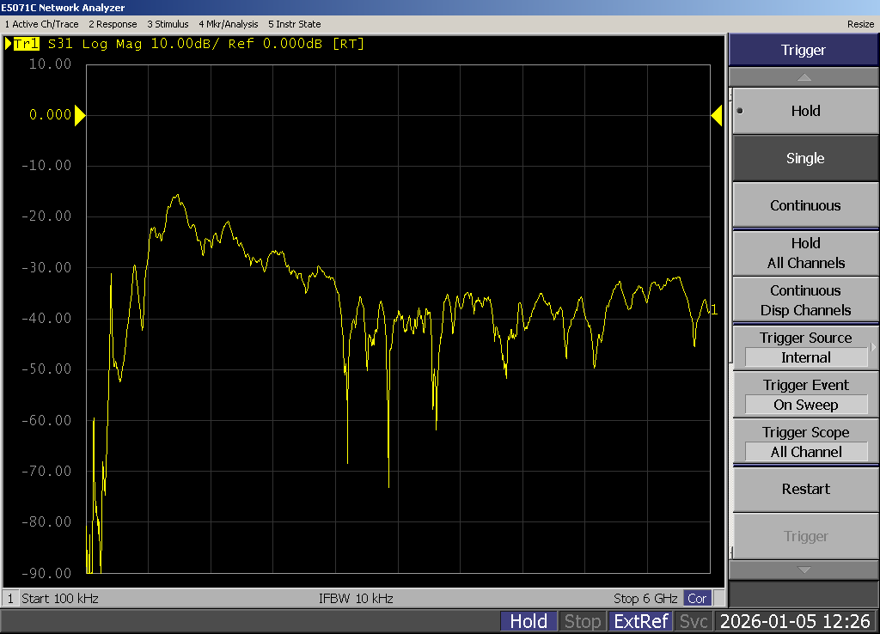Click the Cor correction status indicator
Screen dimensions: 880x634
point(697,599)
